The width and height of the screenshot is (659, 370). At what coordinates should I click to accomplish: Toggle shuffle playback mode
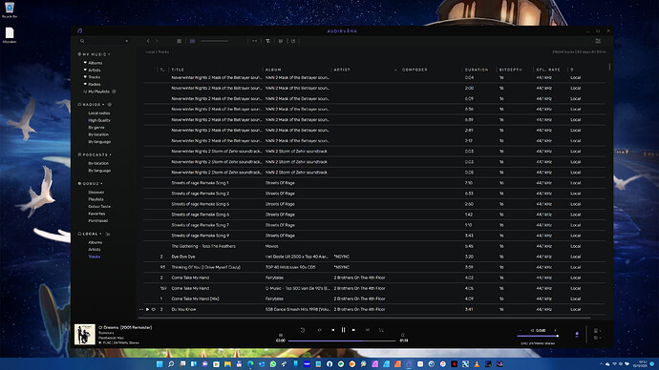point(381,330)
